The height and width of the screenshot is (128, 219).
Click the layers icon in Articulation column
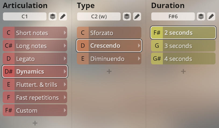(x=53, y=16)
